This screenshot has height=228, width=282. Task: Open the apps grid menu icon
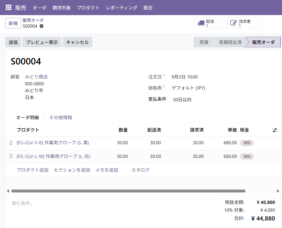click(8, 7)
